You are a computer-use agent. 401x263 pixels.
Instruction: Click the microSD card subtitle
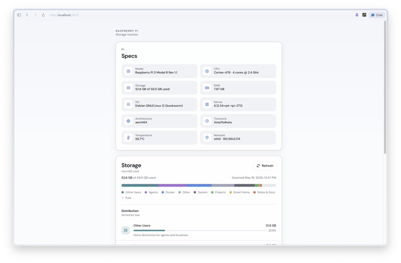pyautogui.click(x=130, y=171)
